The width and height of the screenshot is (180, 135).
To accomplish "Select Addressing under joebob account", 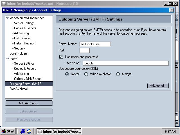I will click(21, 33).
